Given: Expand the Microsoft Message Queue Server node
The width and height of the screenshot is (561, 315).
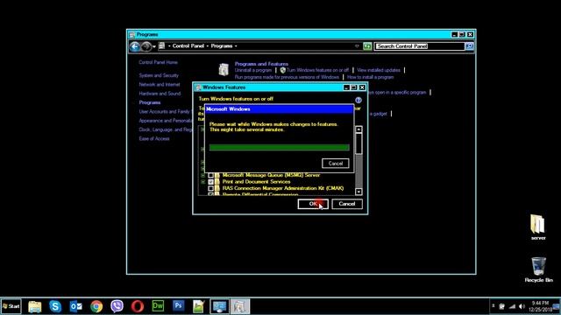Looking at the screenshot, I should point(202,175).
